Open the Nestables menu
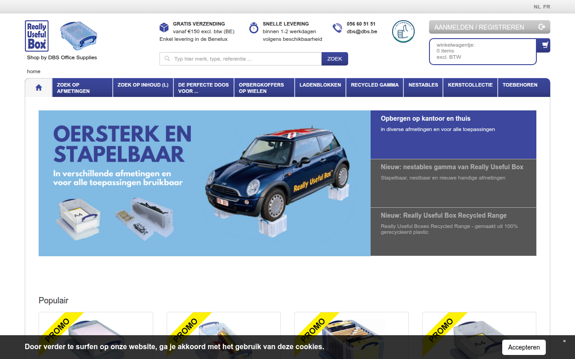The image size is (575, 359). [423, 88]
